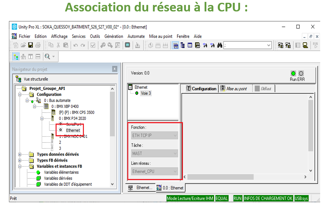Open the Lien réseau Ethernet_CPU dropdown
This screenshot has width=327, height=213.
pyautogui.click(x=175, y=171)
